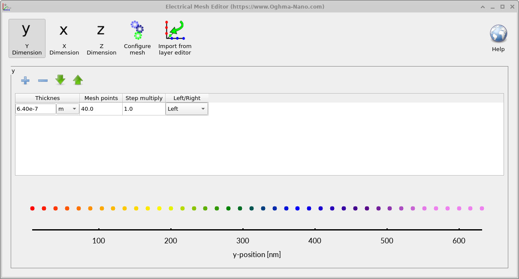Click the app icon in title bar
Screen dimensions: 519x279
point(6,6)
